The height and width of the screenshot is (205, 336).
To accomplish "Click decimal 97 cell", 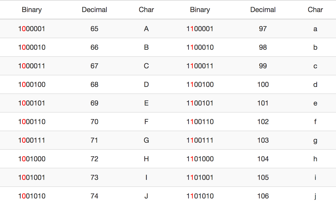I will tap(263, 29).
